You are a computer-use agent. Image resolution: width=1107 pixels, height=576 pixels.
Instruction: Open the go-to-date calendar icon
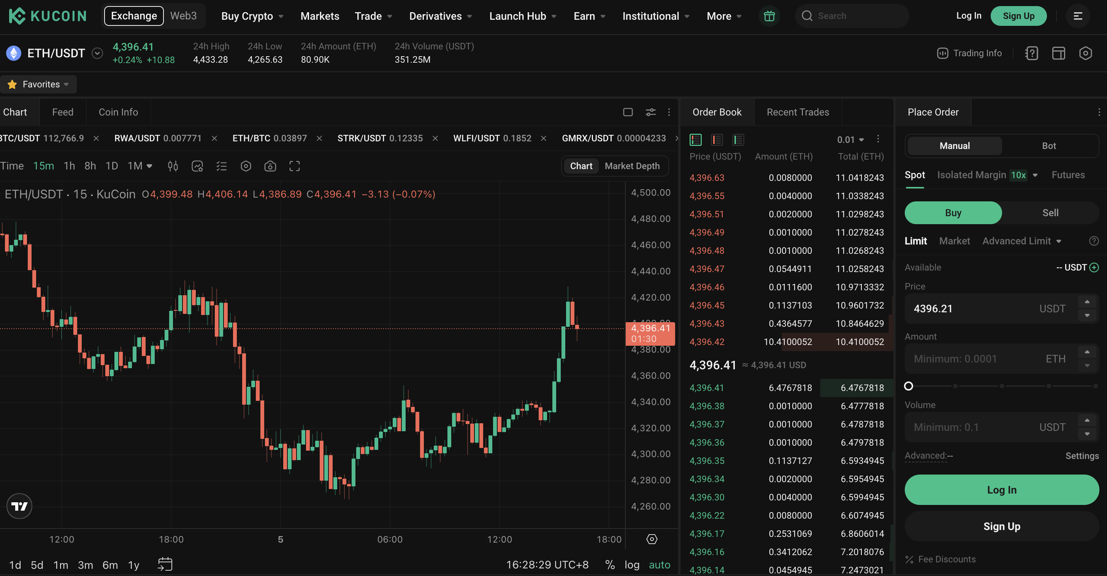point(165,564)
